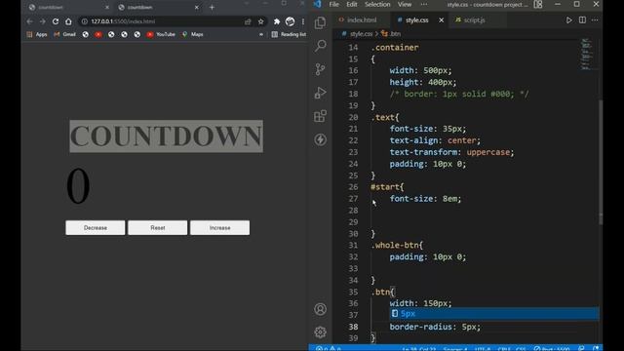Close the style.css editor tab
This screenshot has height=351, width=624.
point(441,19)
